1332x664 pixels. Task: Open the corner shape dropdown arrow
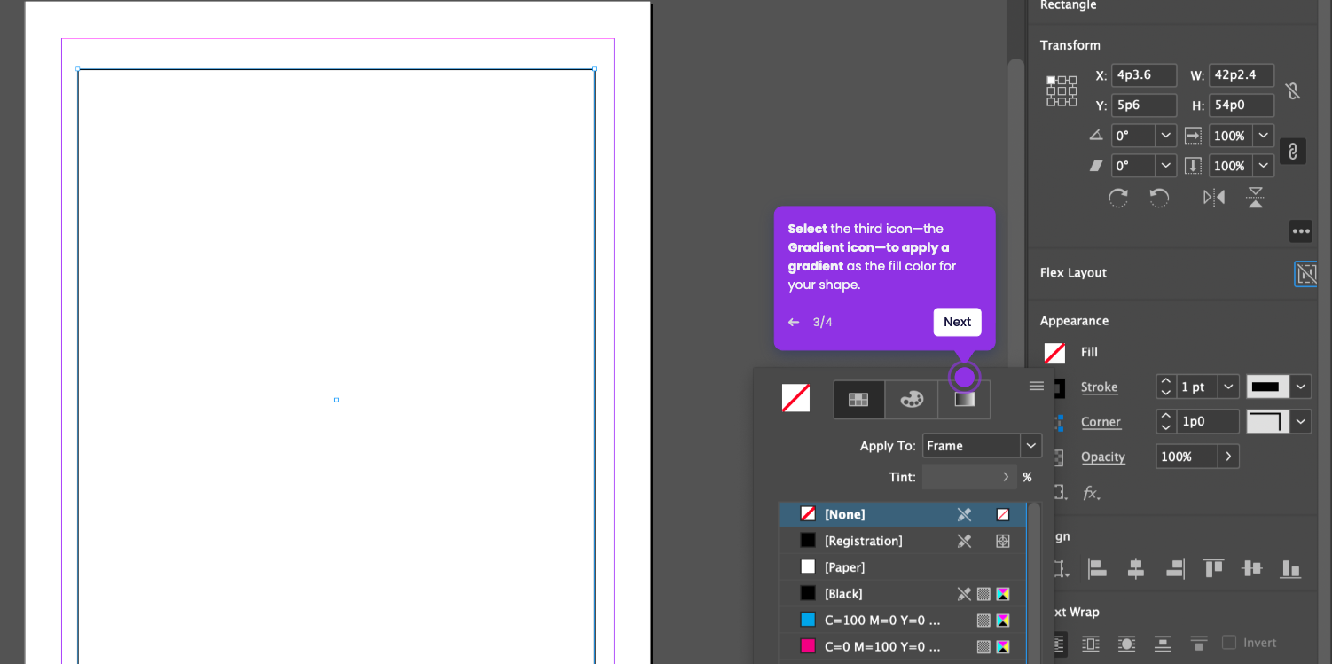[x=1301, y=422]
